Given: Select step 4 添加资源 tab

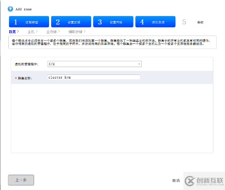Looking at the screenshot, I should [155, 22].
